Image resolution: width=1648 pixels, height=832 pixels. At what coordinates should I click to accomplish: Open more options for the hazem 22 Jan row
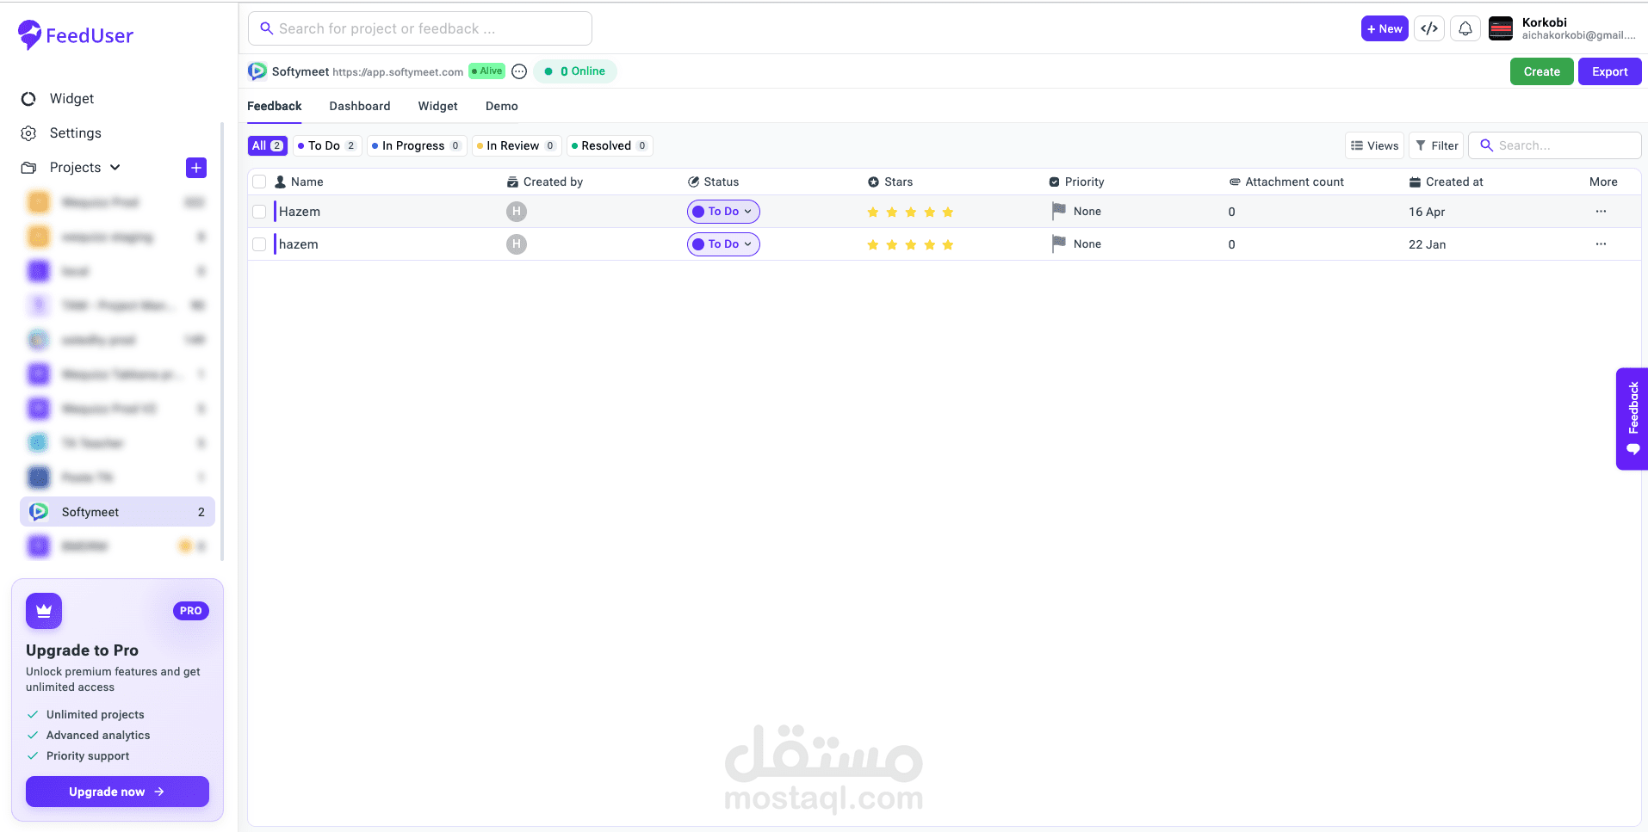pos(1601,244)
